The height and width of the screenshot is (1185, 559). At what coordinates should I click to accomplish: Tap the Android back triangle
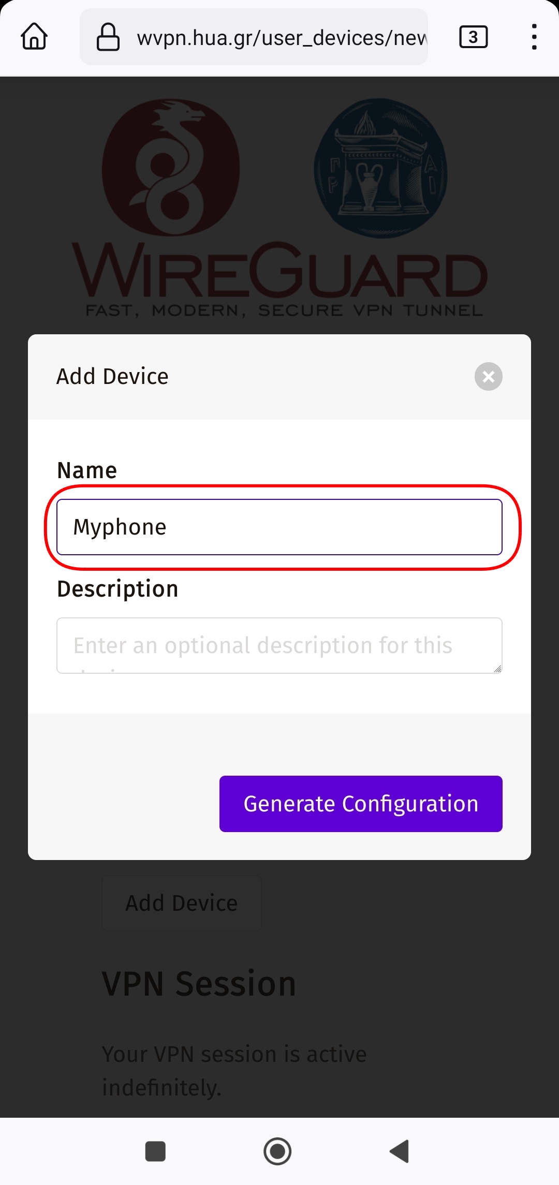(400, 1151)
